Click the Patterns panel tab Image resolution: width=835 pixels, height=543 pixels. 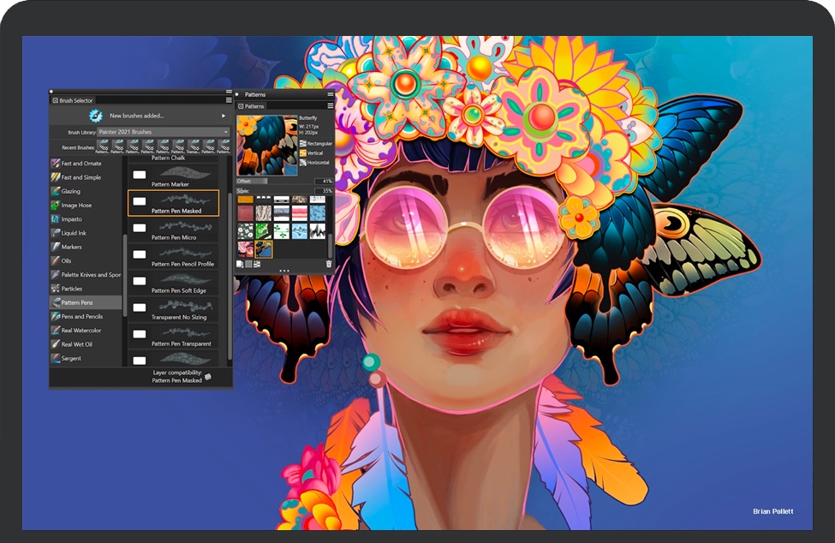(x=253, y=106)
